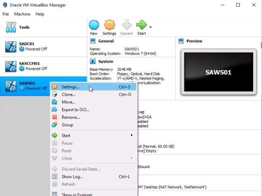Screen dimensions: 262x196
Task: Click the System section header
Action: pyautogui.click(x=106, y=61)
